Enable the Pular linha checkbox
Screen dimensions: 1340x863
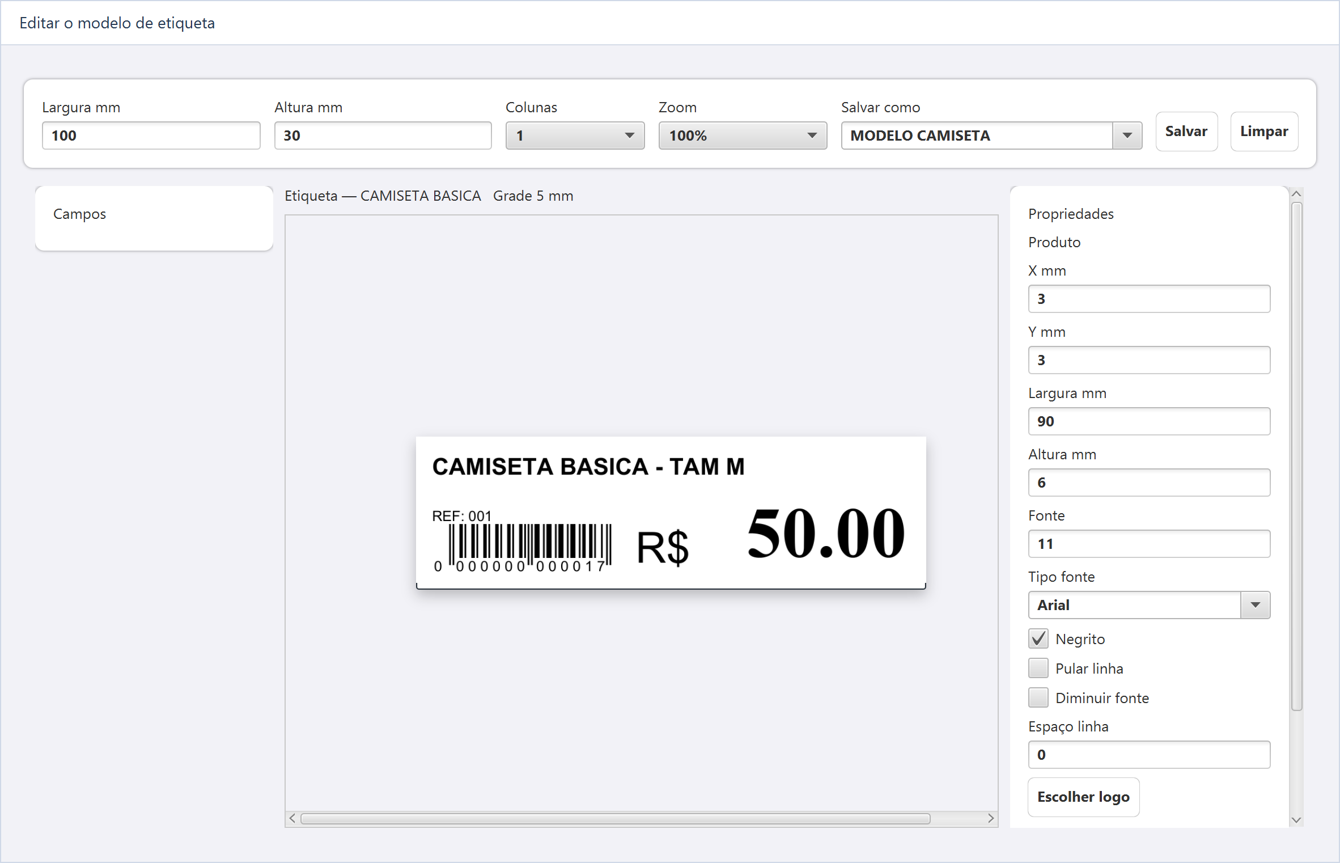coord(1038,669)
